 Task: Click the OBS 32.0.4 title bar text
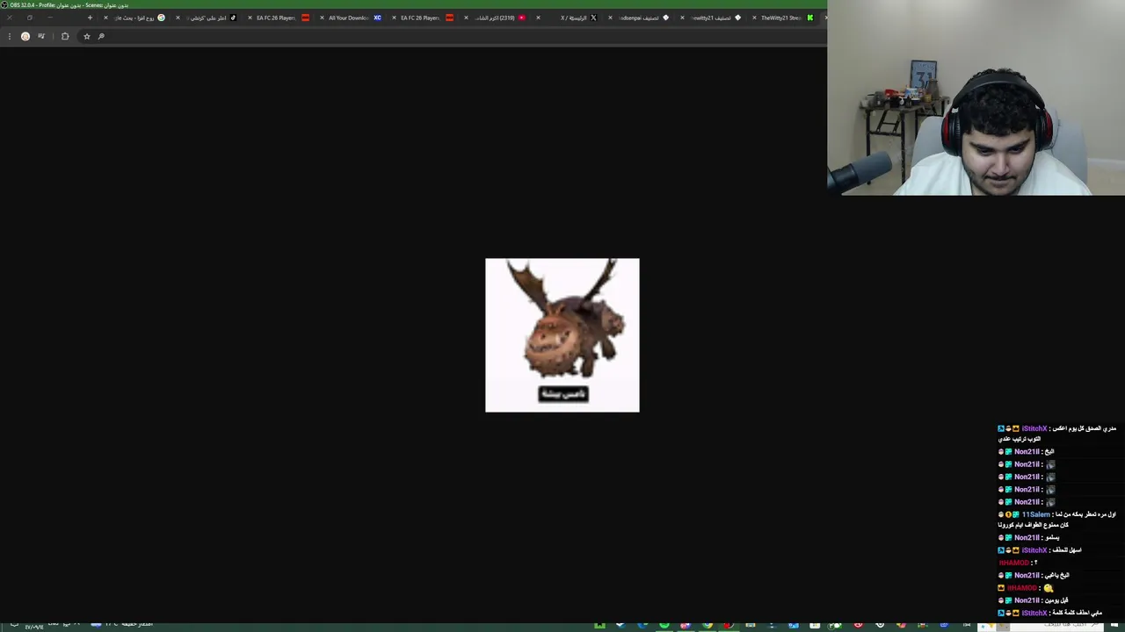point(69,4)
